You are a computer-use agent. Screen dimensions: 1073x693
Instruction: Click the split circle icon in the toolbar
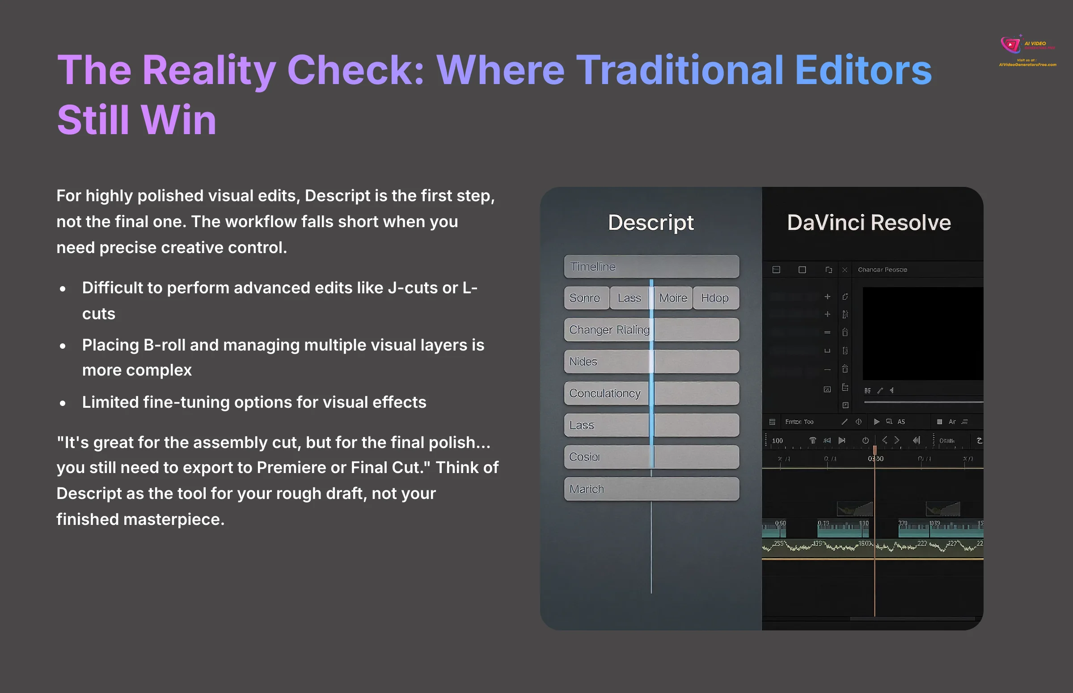(x=858, y=422)
